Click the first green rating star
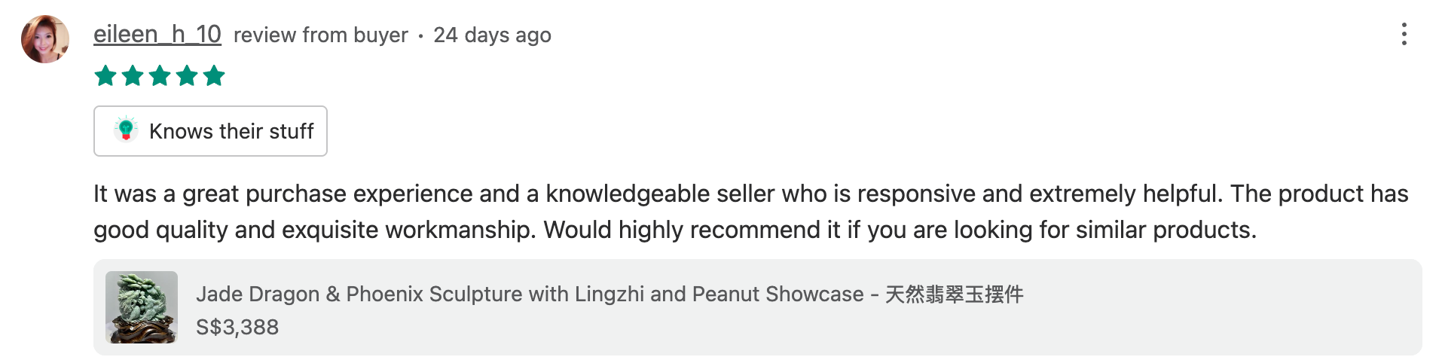 pyautogui.click(x=105, y=76)
